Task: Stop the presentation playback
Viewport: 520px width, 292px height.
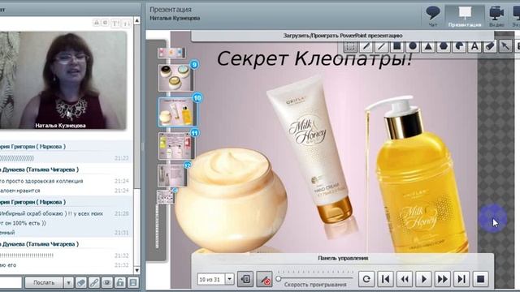Action: [480, 279]
